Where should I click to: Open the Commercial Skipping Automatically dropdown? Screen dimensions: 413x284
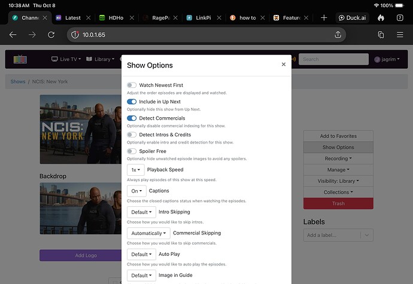pyautogui.click(x=148, y=233)
